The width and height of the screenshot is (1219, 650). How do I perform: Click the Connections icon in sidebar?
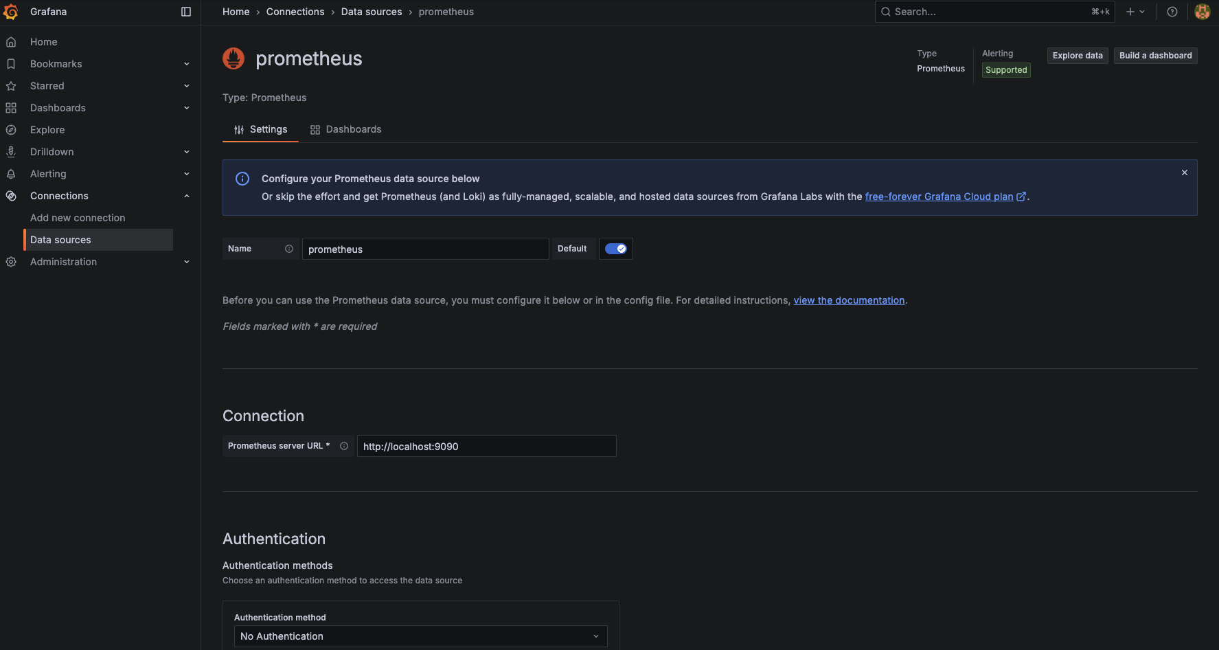pyautogui.click(x=11, y=196)
